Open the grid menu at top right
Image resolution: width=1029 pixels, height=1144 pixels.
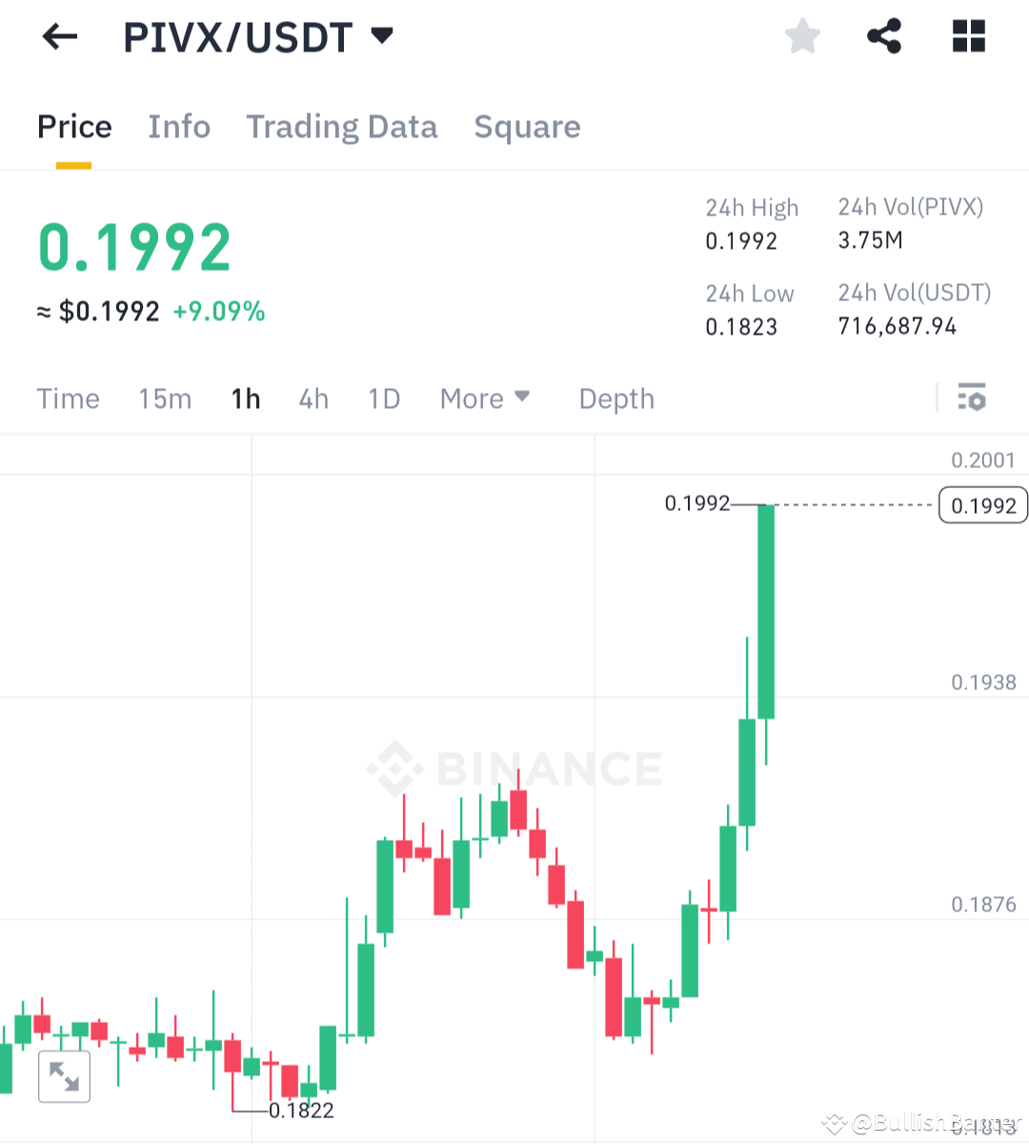(968, 36)
